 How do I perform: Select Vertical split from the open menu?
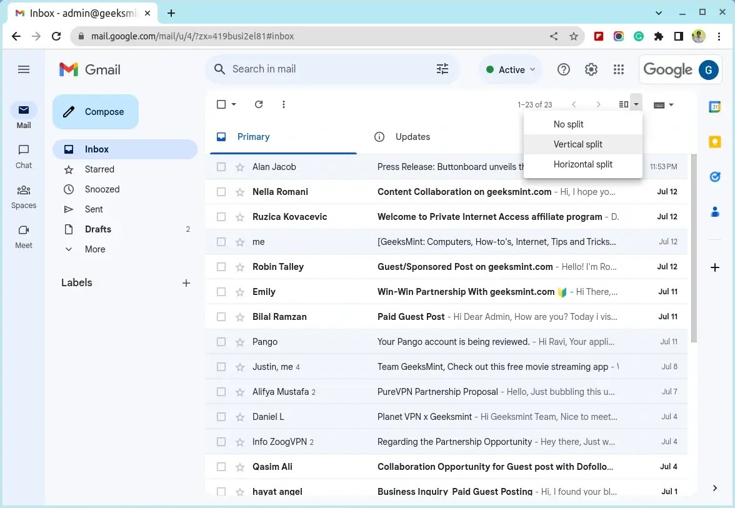point(578,144)
